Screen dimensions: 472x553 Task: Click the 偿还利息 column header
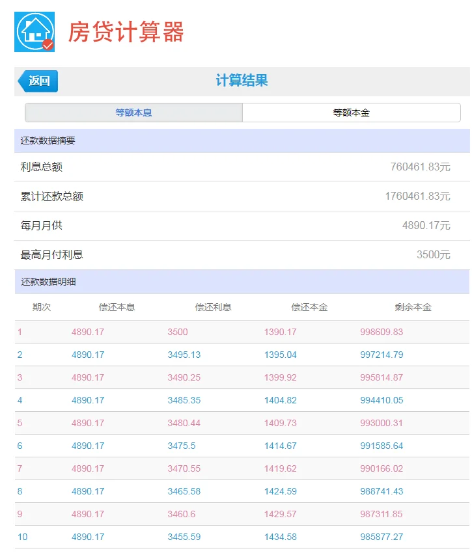(214, 307)
